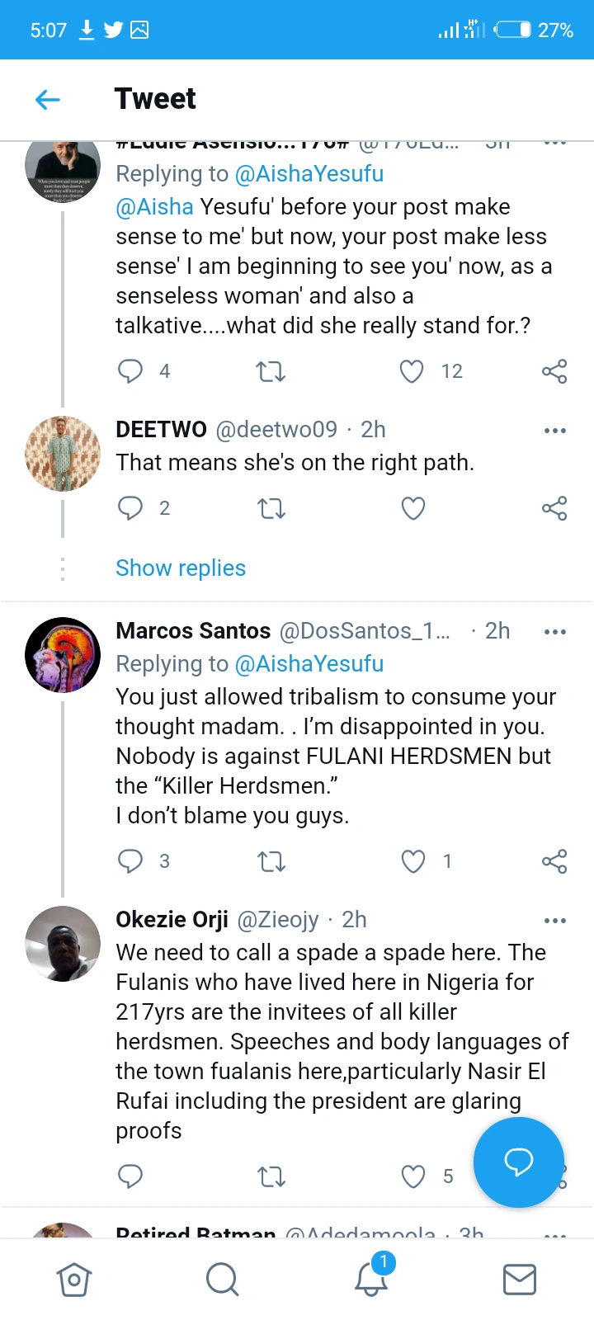Tap the floating blue reply button

tap(518, 1162)
